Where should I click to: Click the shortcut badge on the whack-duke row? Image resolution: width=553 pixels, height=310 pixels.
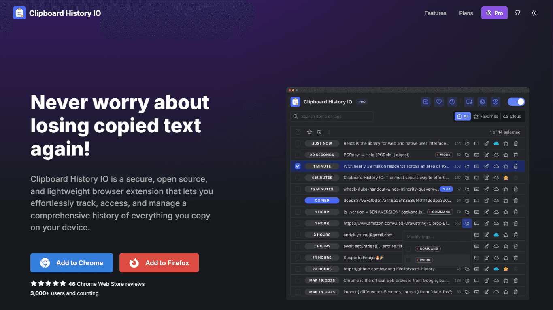click(446, 189)
